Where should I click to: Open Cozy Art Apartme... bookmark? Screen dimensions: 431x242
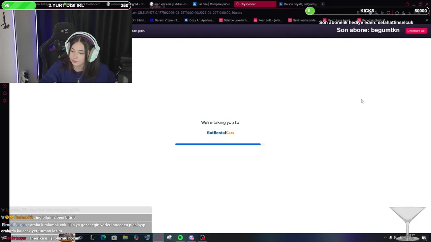coord(200,20)
